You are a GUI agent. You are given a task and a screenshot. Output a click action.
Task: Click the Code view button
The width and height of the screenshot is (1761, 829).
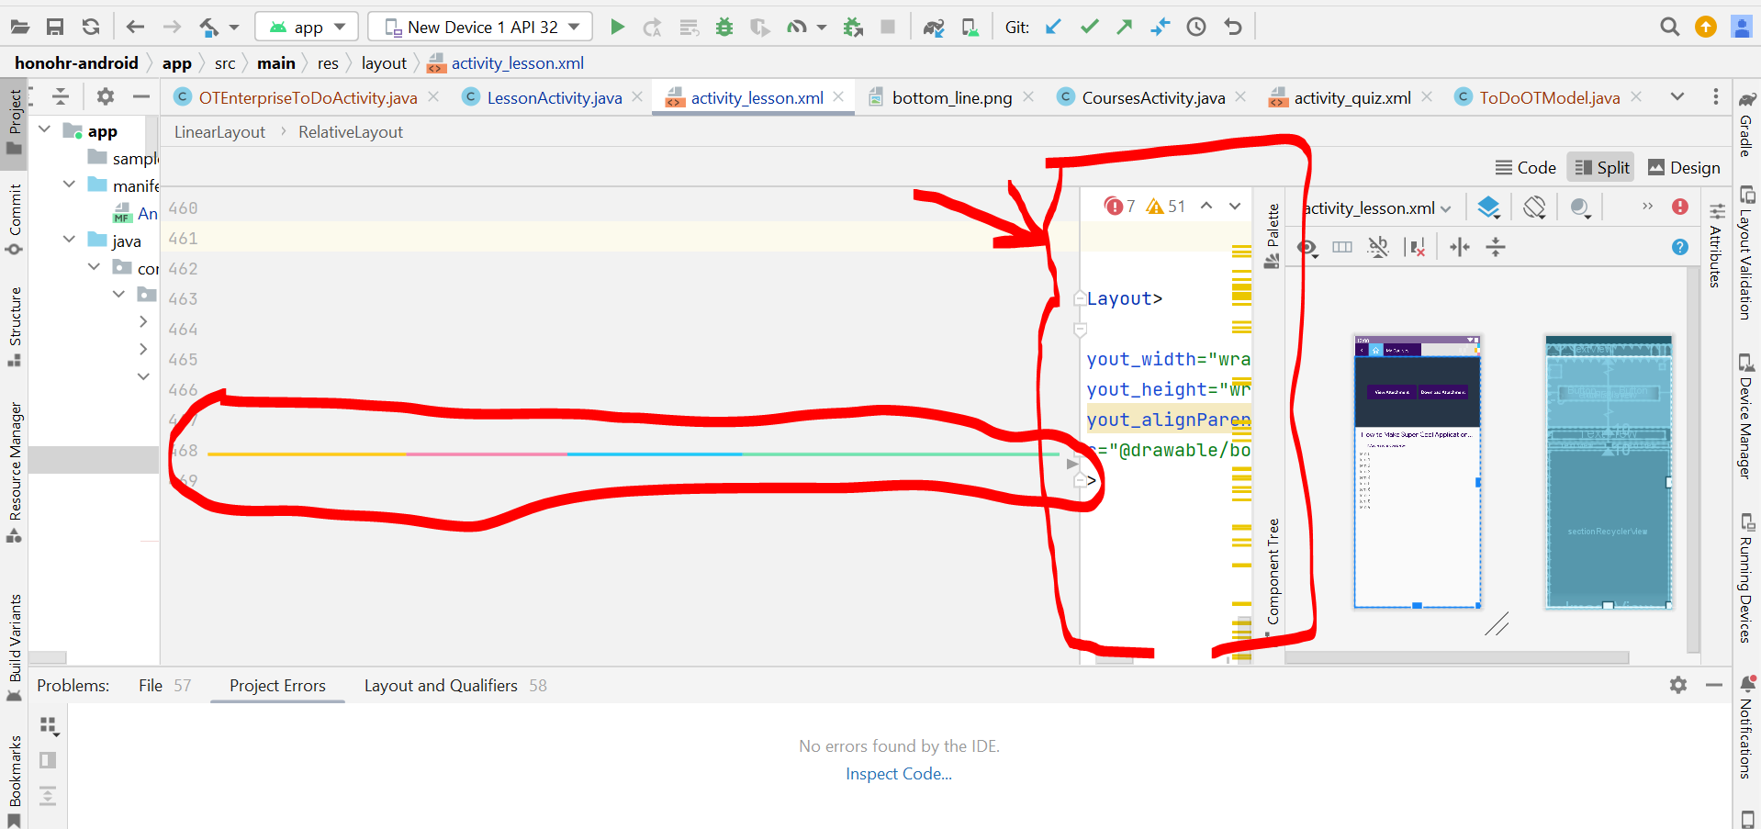pos(1526,167)
